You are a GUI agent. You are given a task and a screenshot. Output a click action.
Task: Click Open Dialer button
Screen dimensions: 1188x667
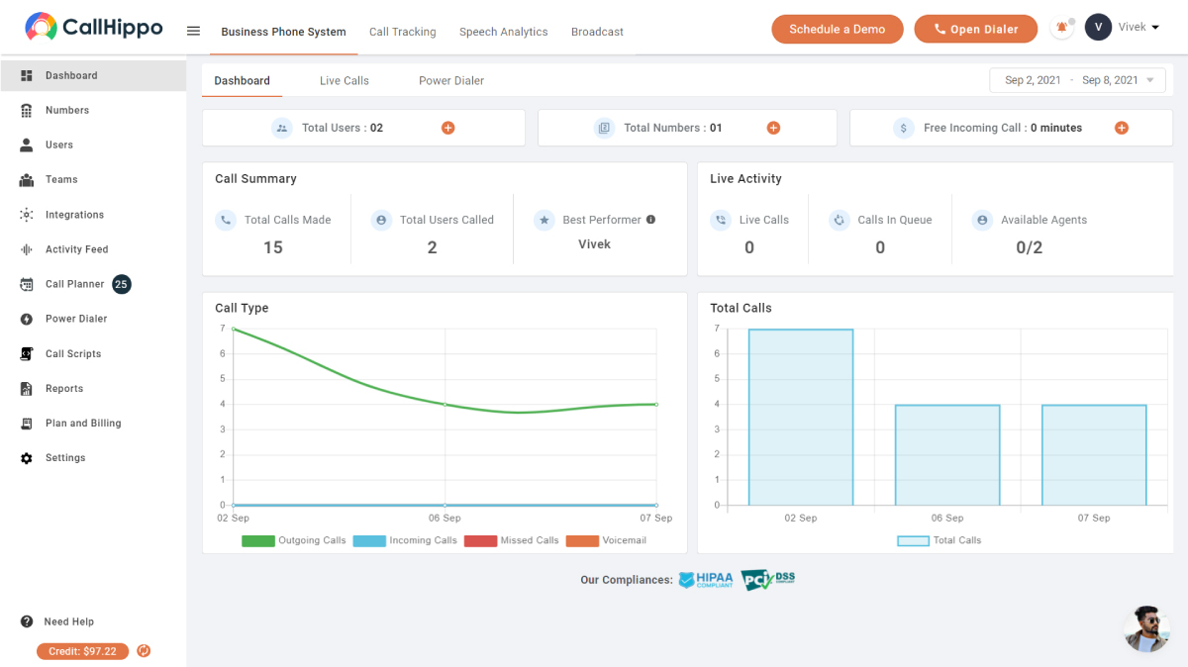coord(976,29)
